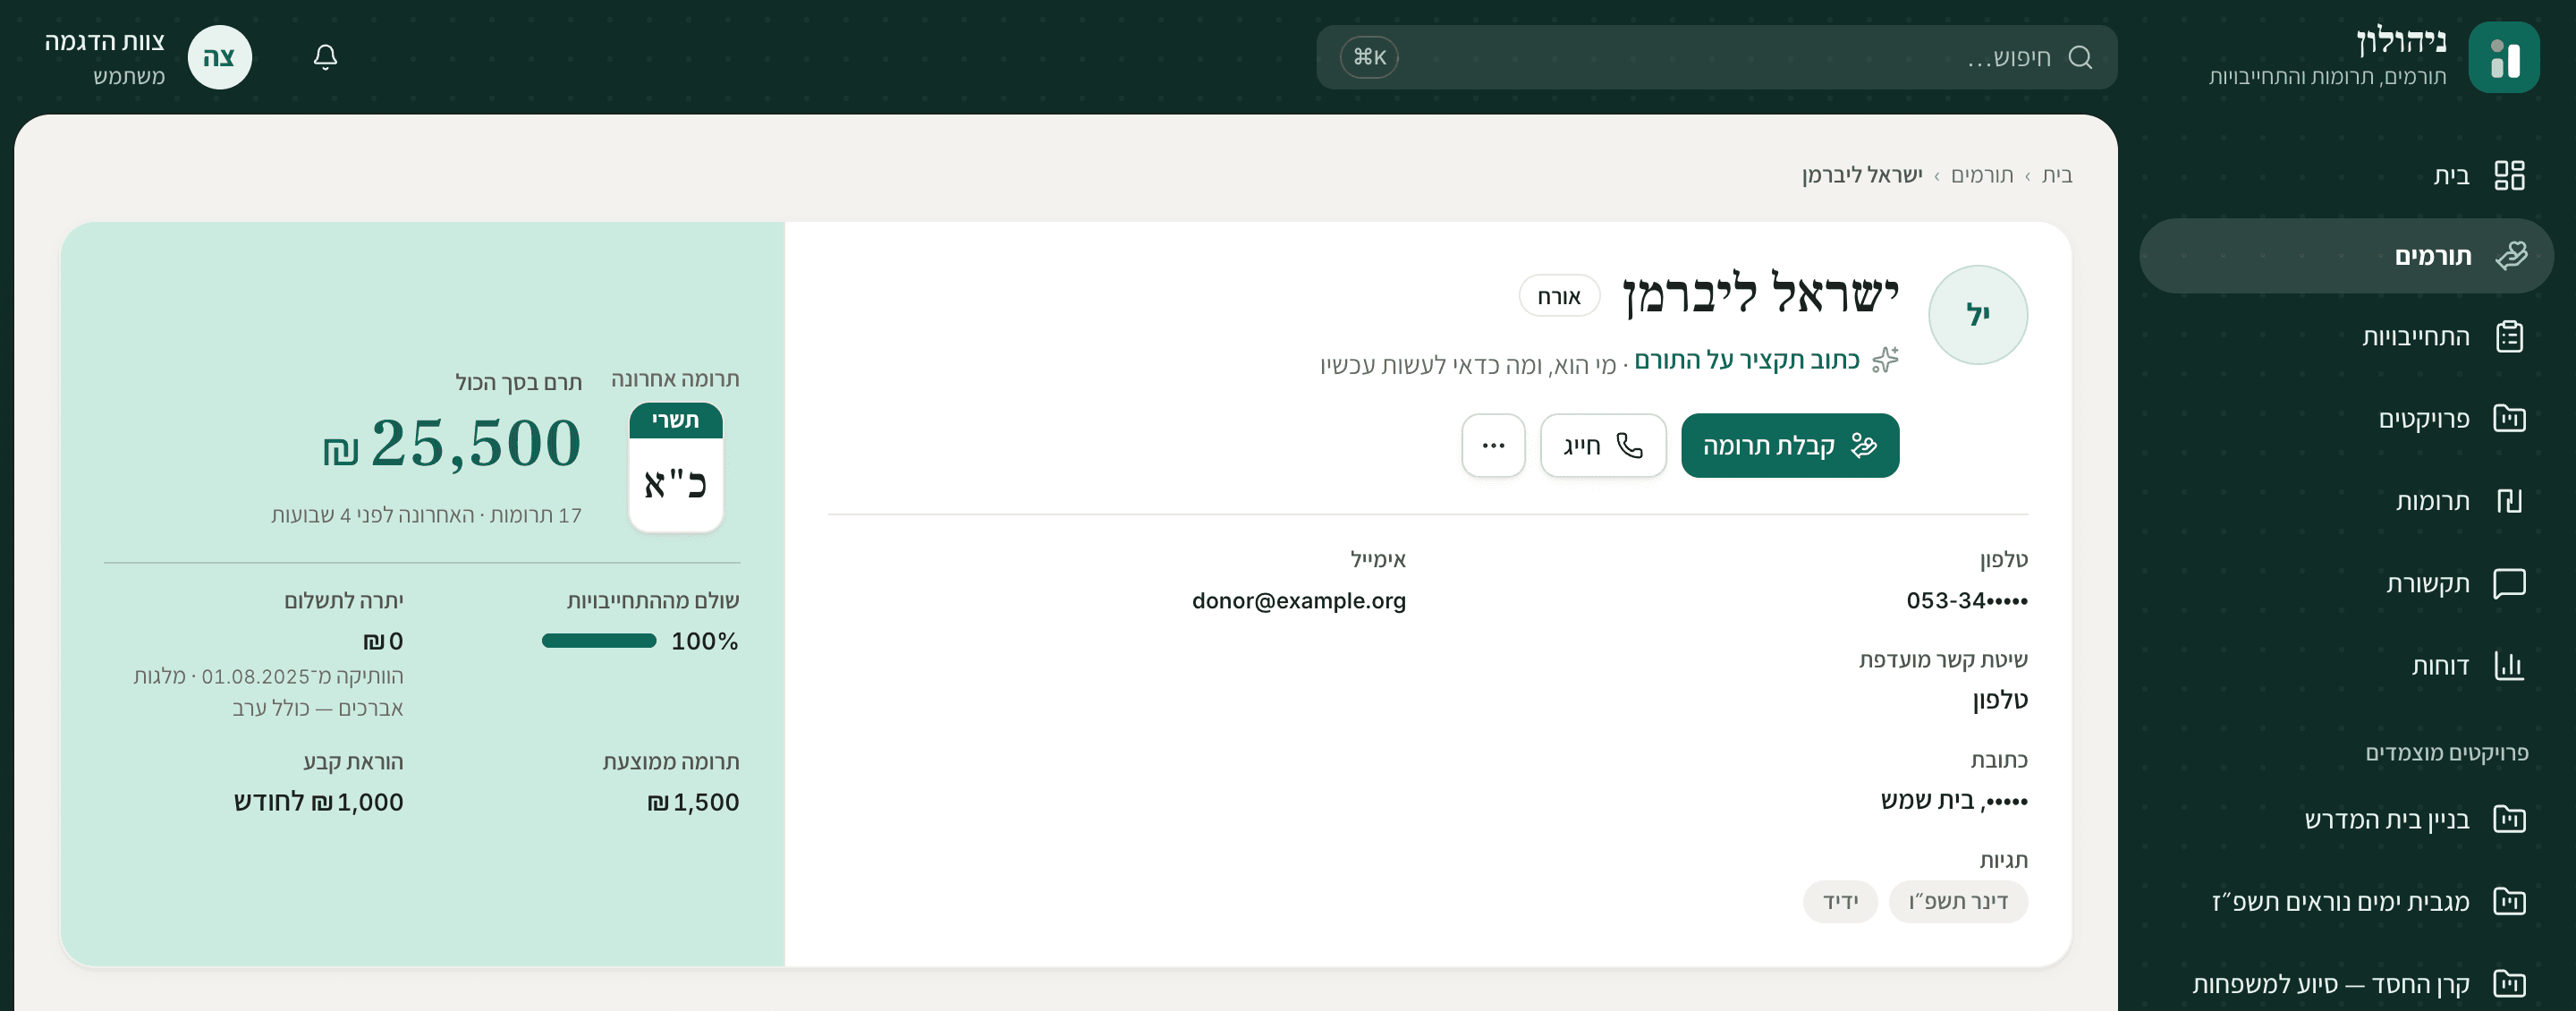The height and width of the screenshot is (1011, 2576).
Task: Open pinned project בניין בית המדרש
Action: point(2346,819)
